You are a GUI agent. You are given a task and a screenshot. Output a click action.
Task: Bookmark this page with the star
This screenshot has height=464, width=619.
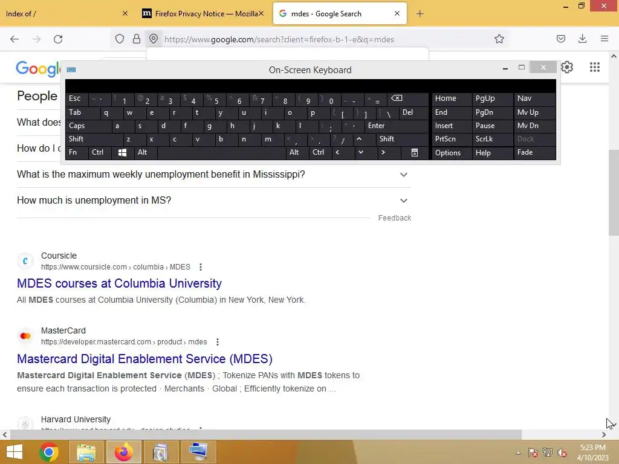pos(499,39)
